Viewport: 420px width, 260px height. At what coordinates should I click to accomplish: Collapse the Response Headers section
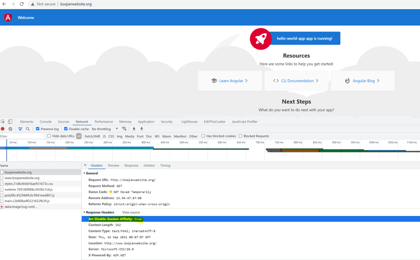click(x=84, y=212)
